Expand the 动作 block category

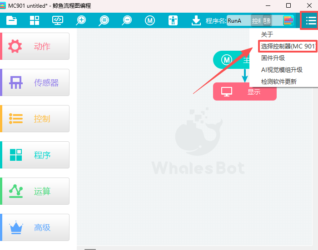35,46
